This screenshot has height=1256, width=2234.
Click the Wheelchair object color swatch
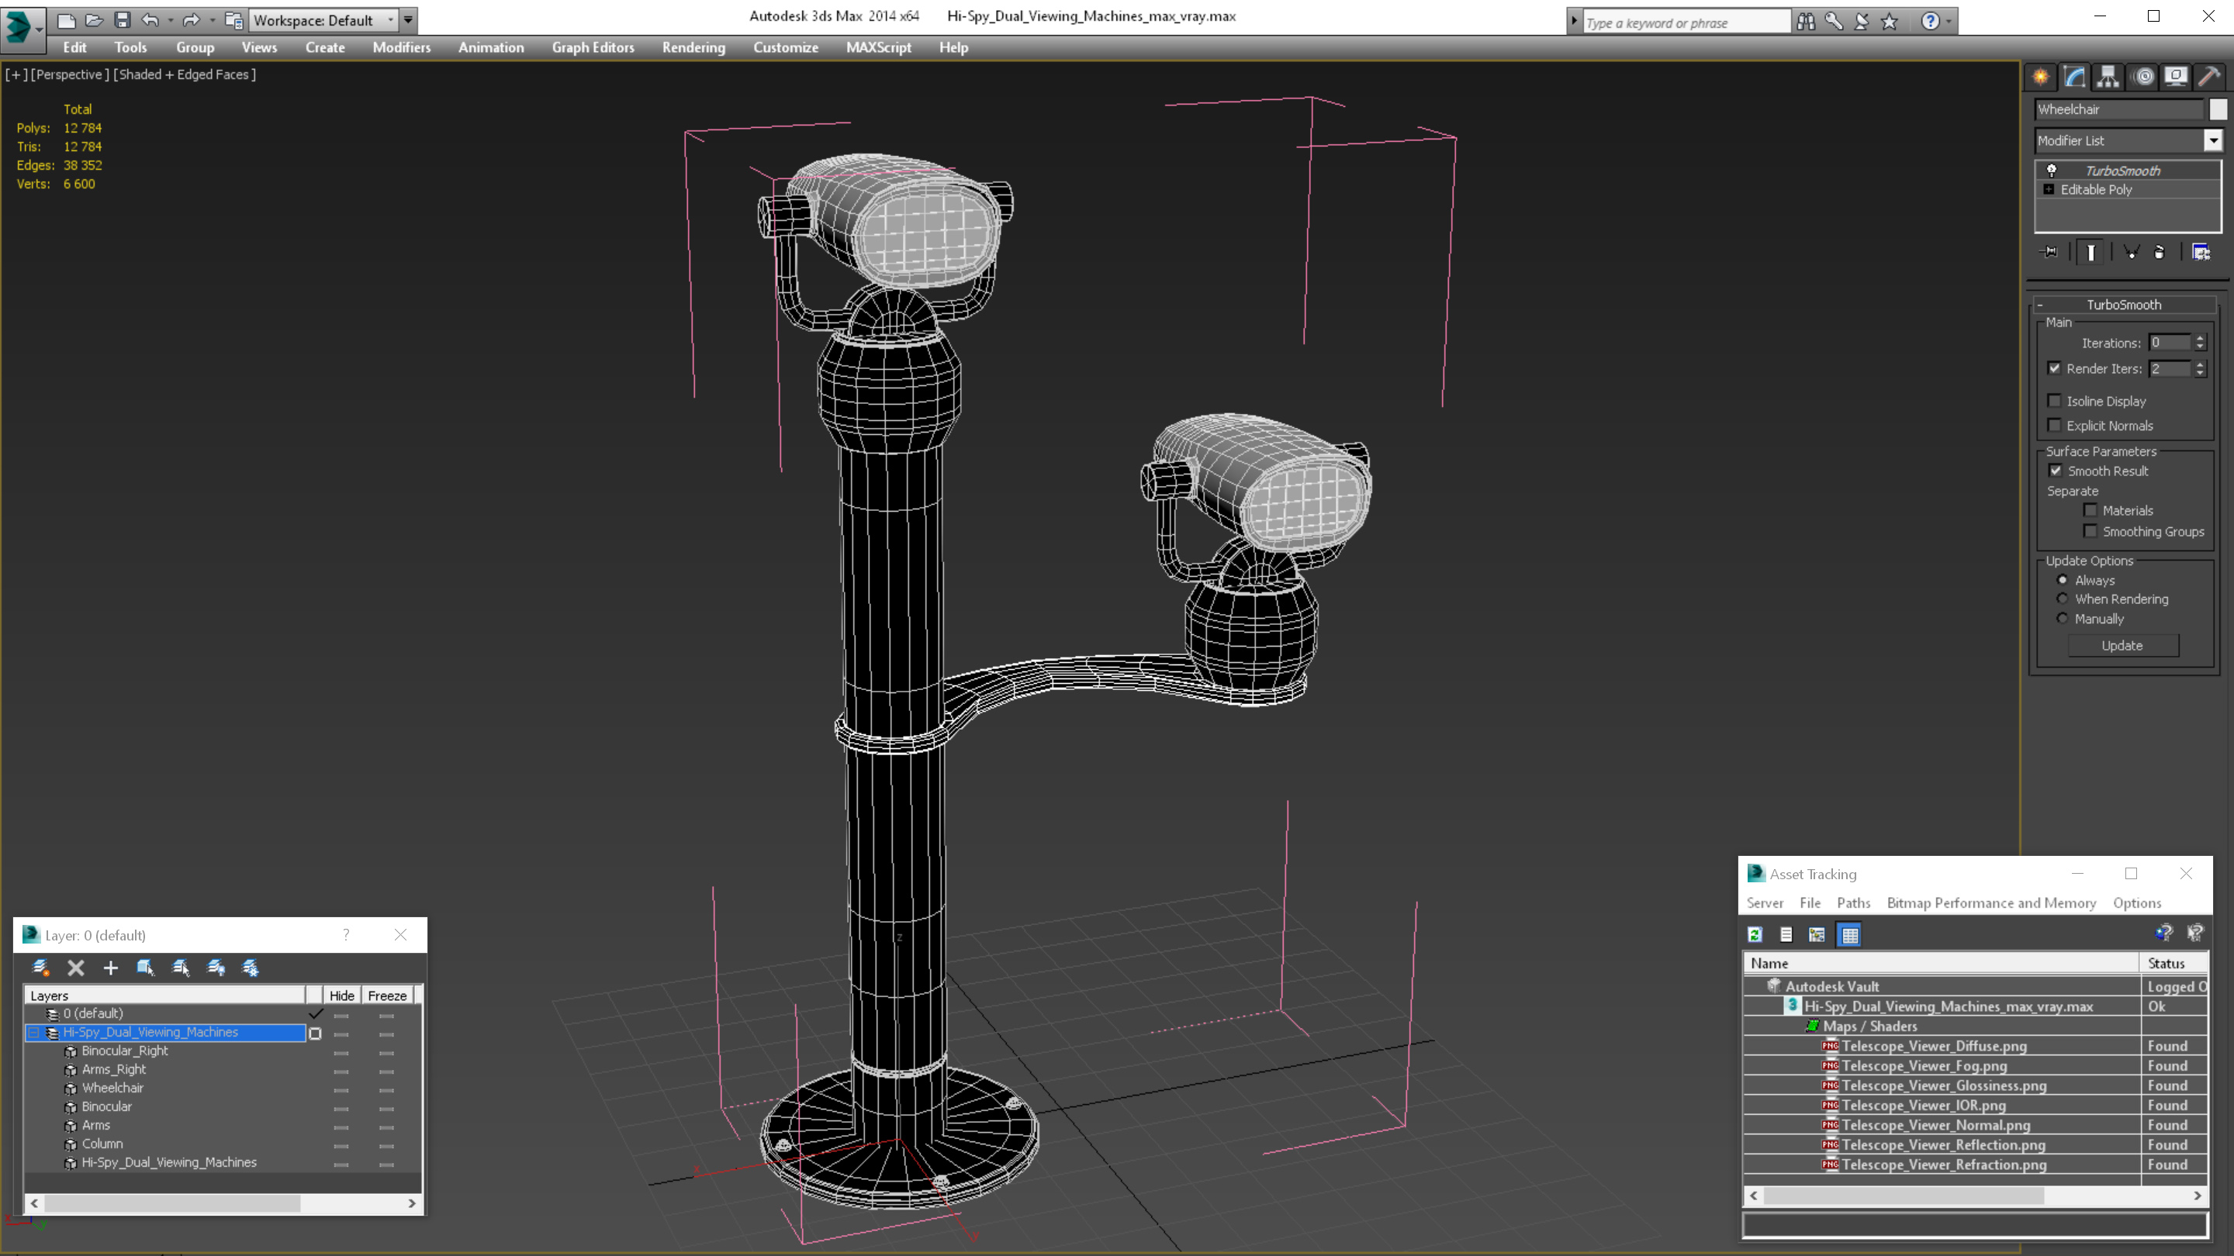click(x=2218, y=109)
